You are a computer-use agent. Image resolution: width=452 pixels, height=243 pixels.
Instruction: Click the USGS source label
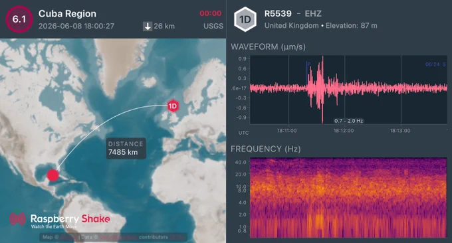213,26
